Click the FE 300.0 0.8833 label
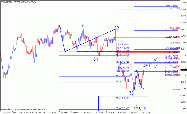Image resolution: width=187 pixels, height=114 pixels. click(x=171, y=29)
